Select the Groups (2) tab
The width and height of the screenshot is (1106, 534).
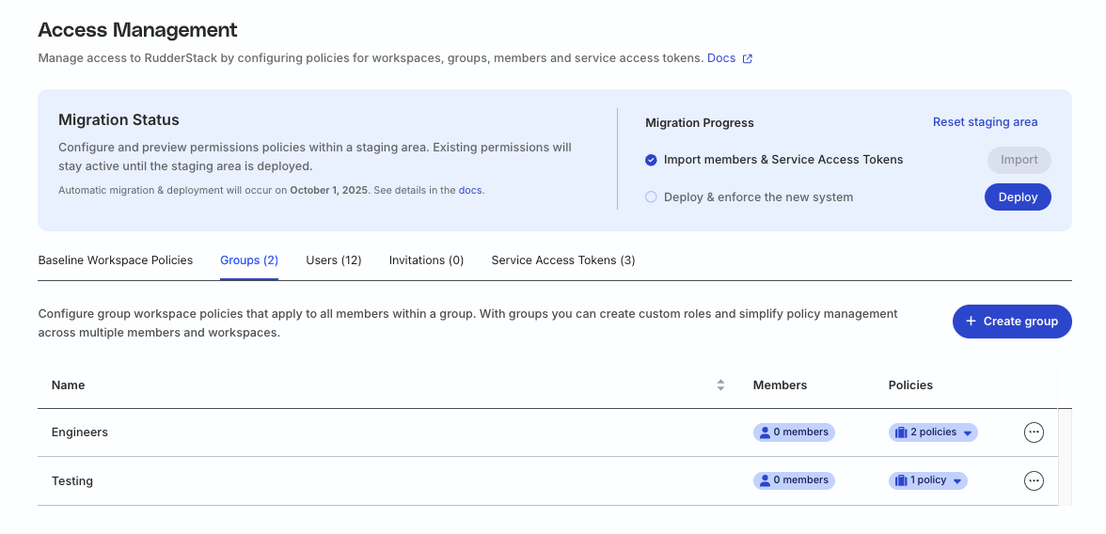click(x=249, y=260)
